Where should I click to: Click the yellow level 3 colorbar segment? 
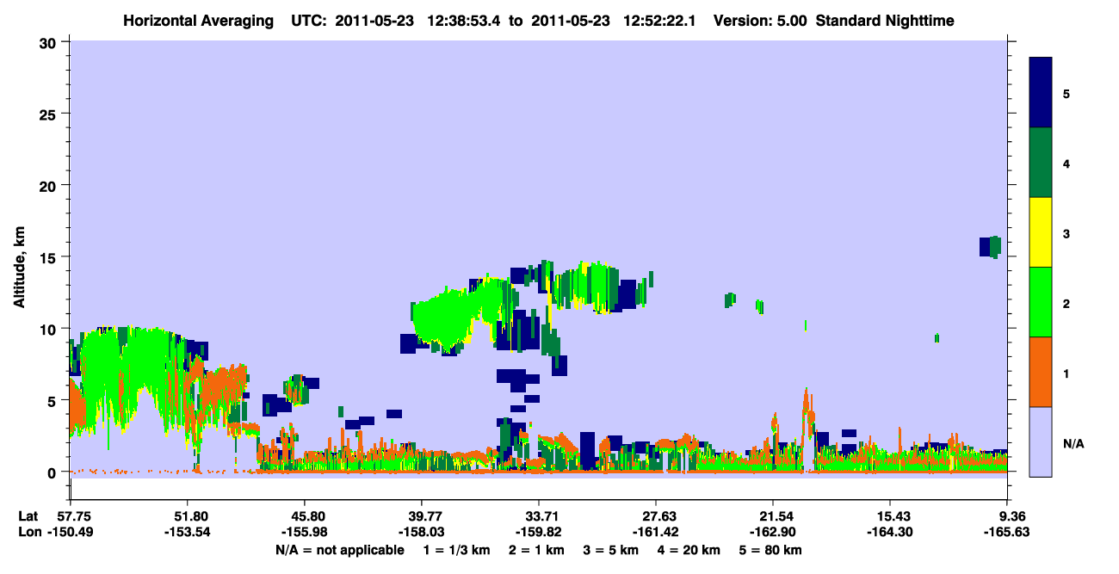1041,232
